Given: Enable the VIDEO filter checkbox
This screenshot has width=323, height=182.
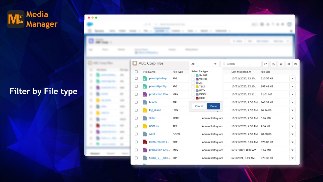Looking at the screenshot, I should click(193, 79).
